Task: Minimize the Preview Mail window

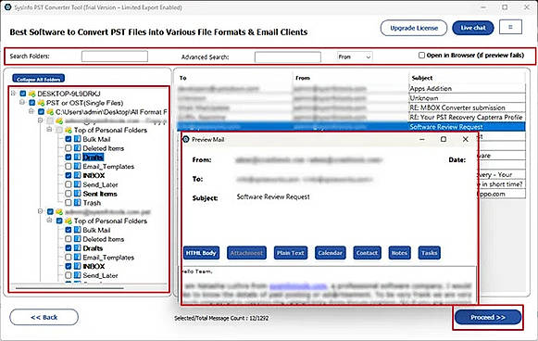Action: click(422, 139)
